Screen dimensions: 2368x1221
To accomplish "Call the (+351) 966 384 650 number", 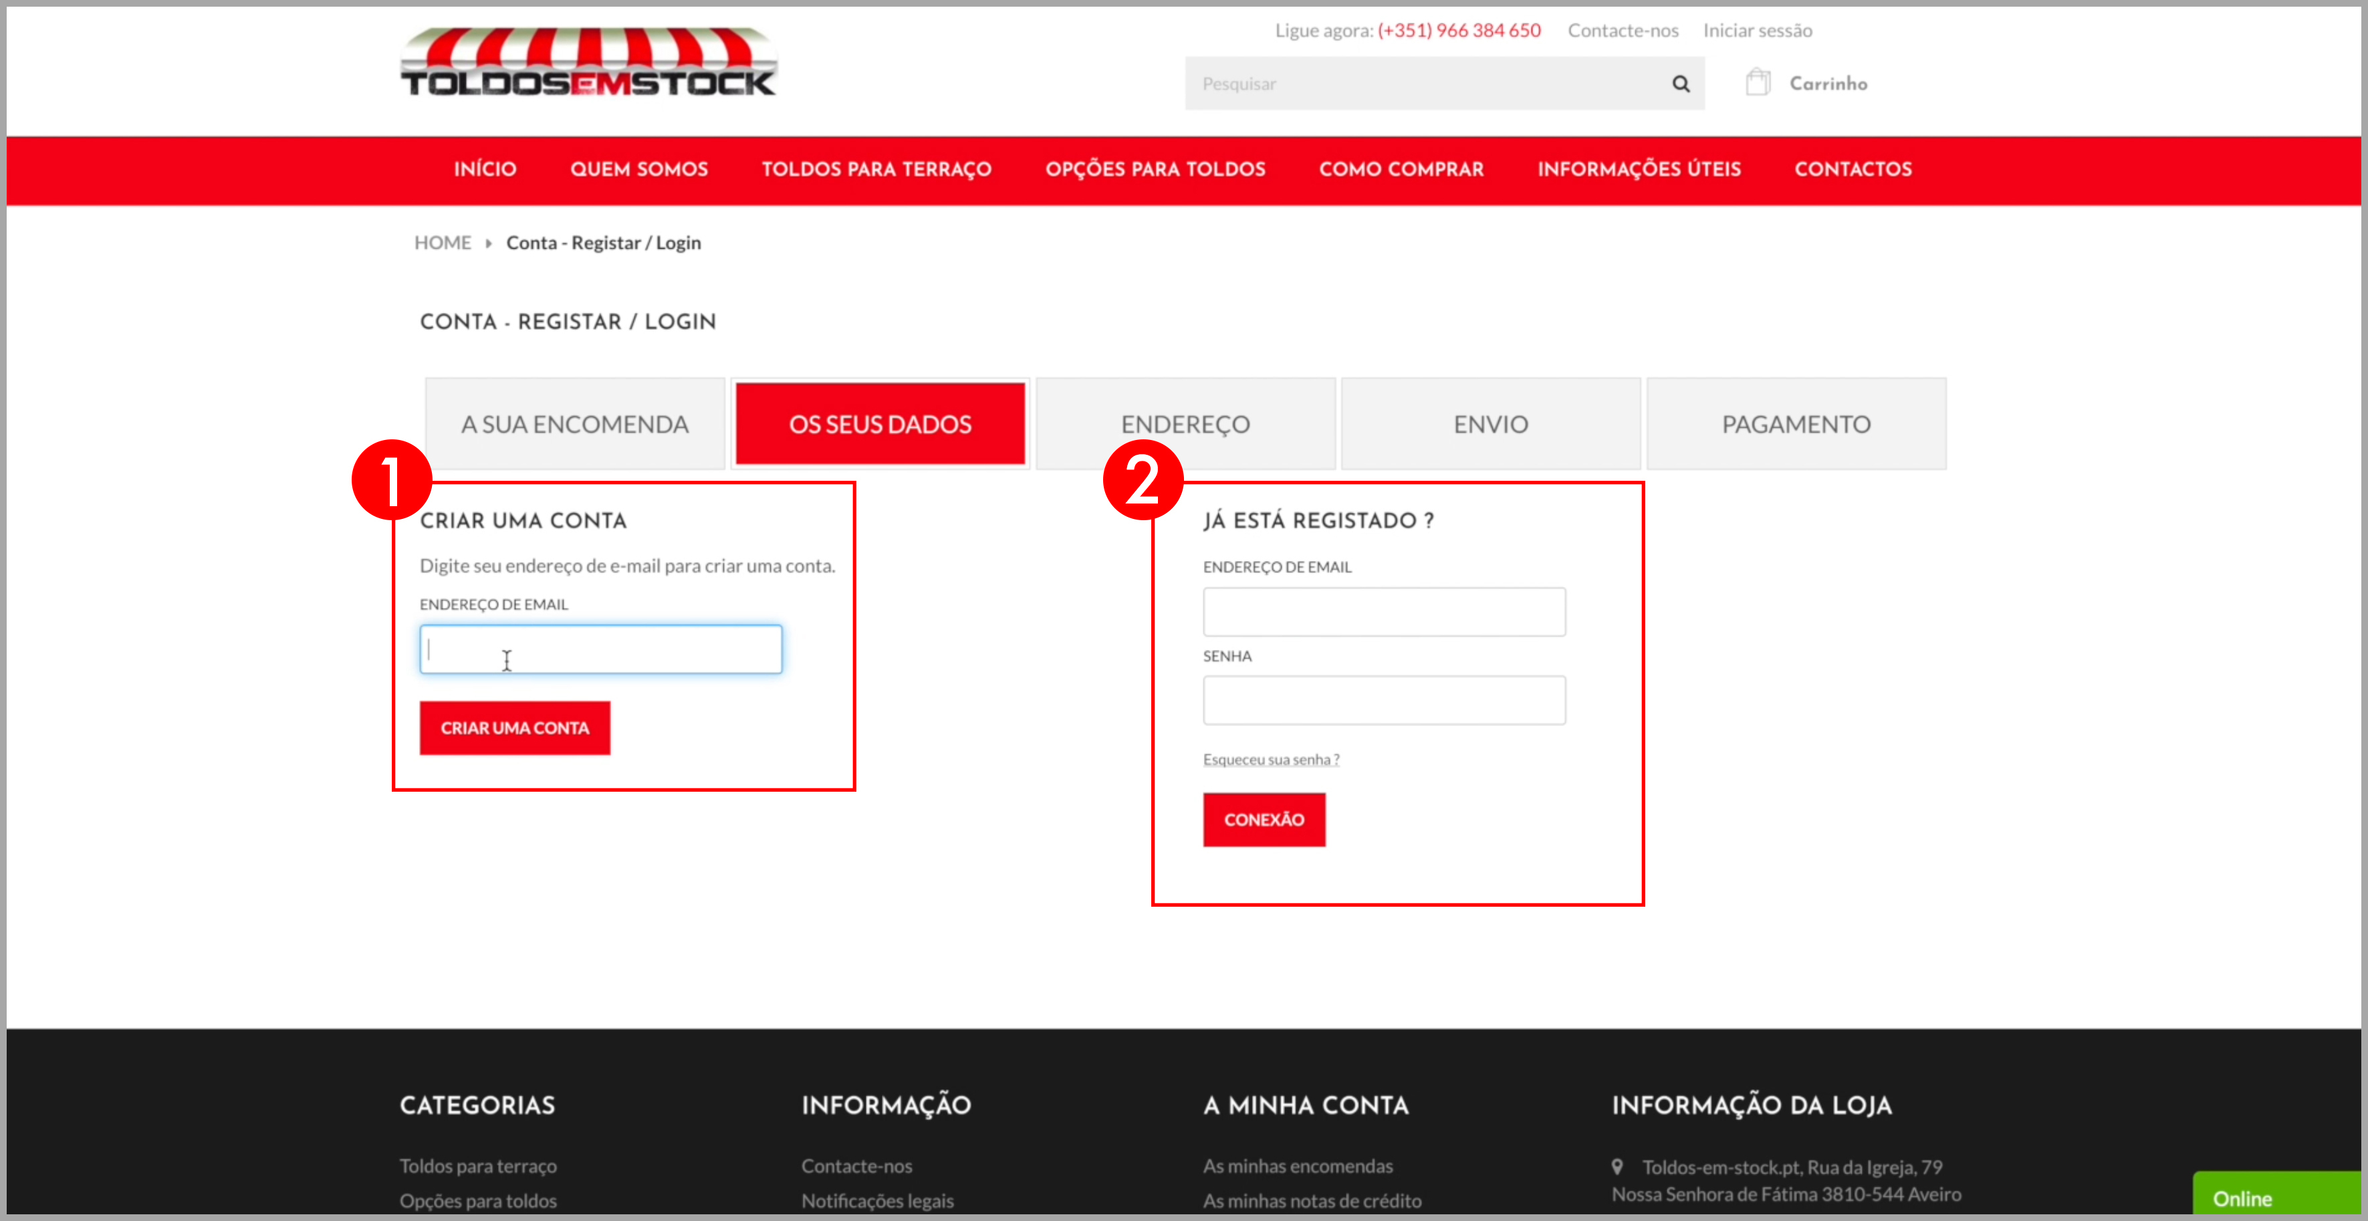I will point(1459,30).
